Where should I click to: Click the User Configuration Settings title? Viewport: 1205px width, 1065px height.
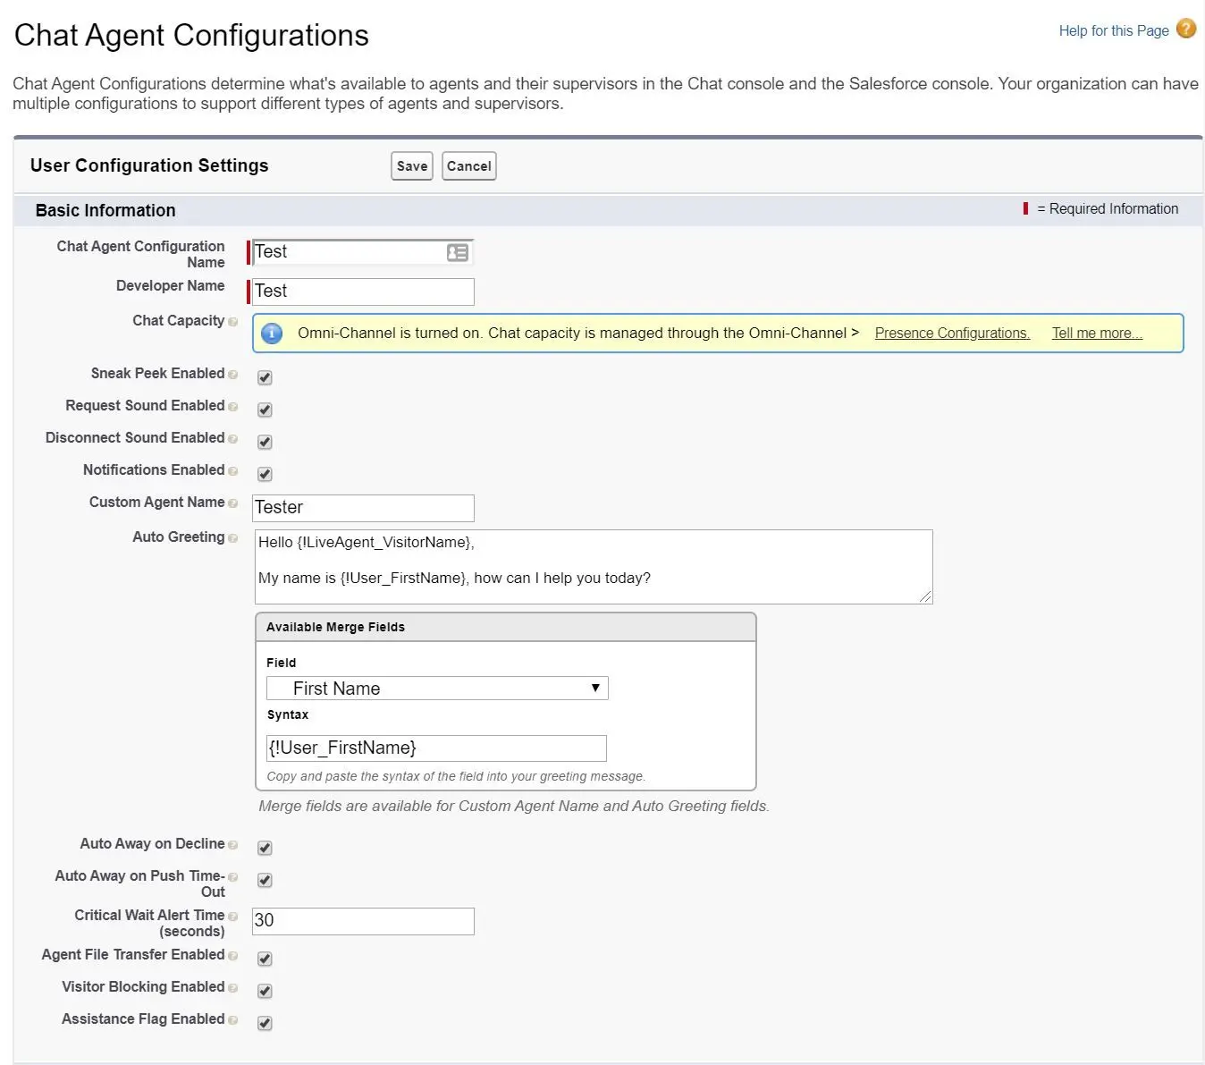[149, 166]
